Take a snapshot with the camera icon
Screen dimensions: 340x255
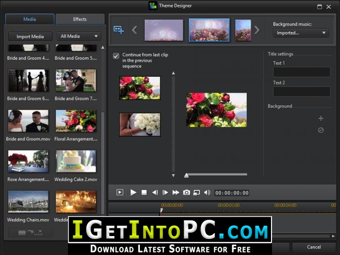pyautogui.click(x=186, y=192)
